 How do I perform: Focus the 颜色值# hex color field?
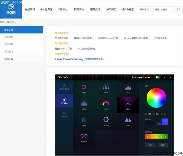click(150, 123)
